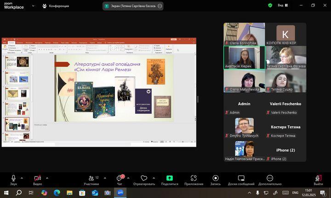Expand the arrow next to Отреагировать

pyautogui.click(x=154, y=178)
